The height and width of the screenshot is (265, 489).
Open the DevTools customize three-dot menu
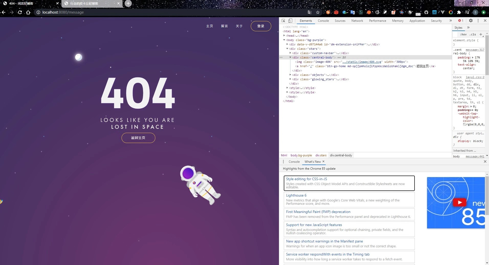[478, 21]
